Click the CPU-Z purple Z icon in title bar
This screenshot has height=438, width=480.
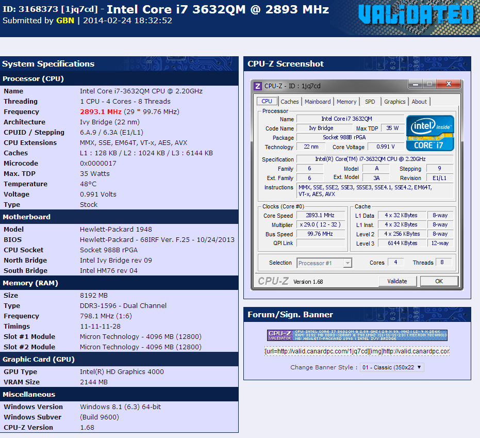coord(258,86)
